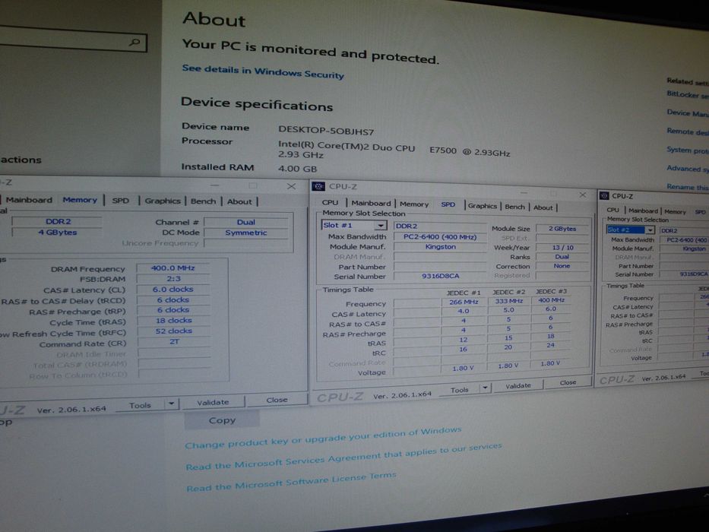Select Memory tab in left CPU-Z window
This screenshot has width=709, height=532.
tap(80, 199)
